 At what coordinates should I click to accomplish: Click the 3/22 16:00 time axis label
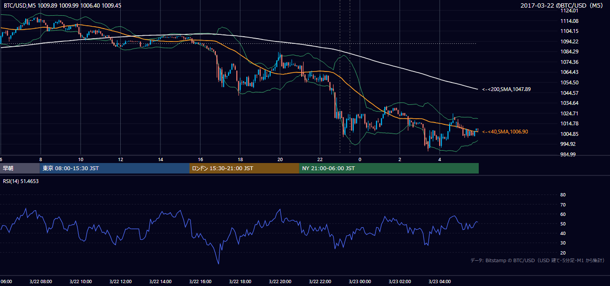click(x=200, y=282)
